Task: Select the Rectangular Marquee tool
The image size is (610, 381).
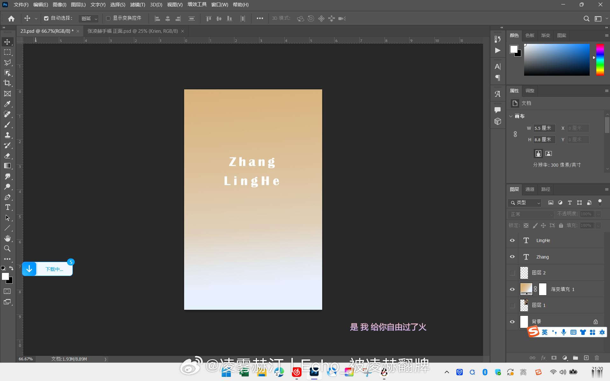Action: click(x=7, y=52)
